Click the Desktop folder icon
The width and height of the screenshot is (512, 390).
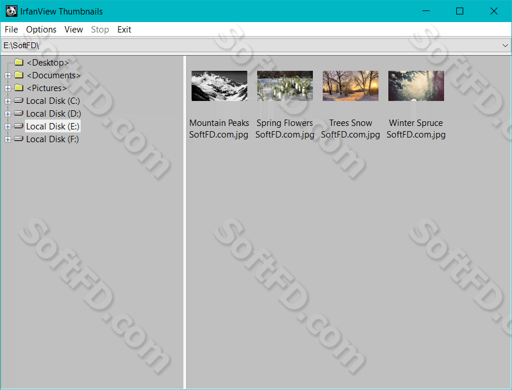pyautogui.click(x=19, y=62)
